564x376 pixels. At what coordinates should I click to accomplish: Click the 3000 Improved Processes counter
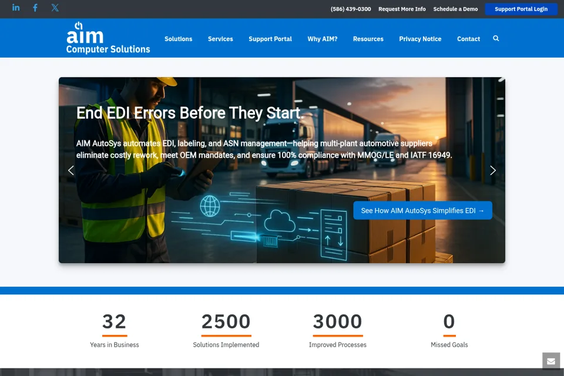[337, 330]
